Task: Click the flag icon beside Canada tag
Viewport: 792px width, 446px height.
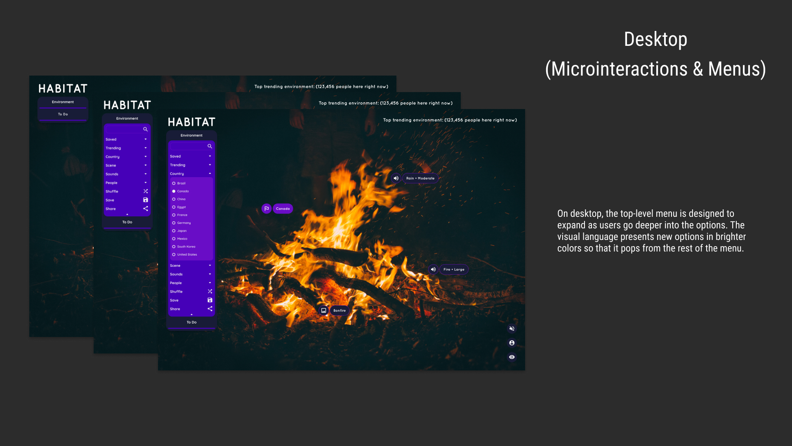Action: click(x=266, y=209)
